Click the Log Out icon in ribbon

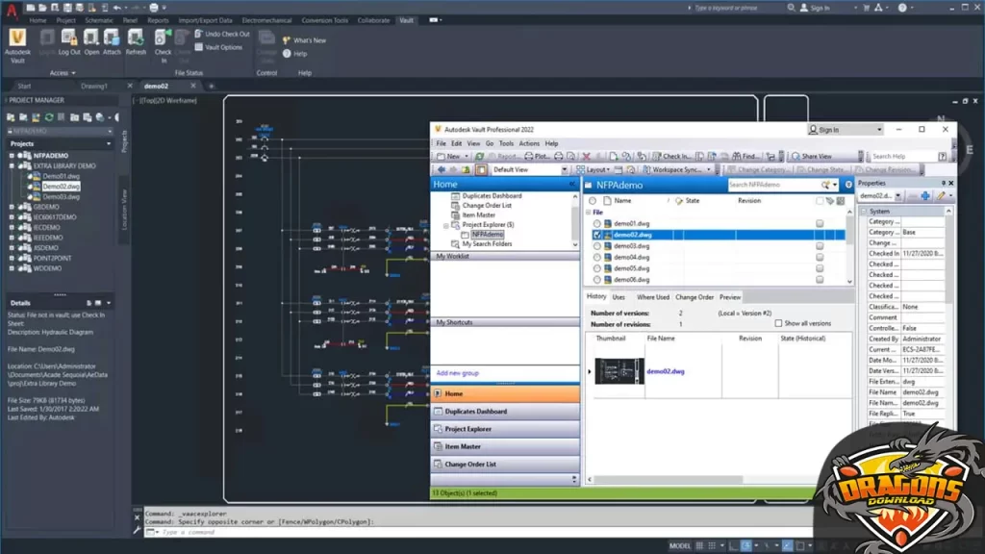[69, 38]
